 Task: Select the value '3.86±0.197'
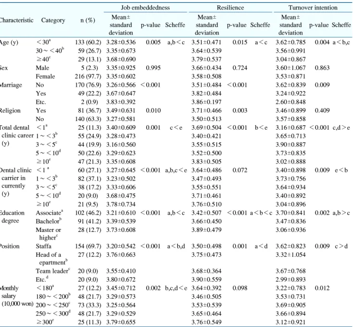click(x=206, y=102)
